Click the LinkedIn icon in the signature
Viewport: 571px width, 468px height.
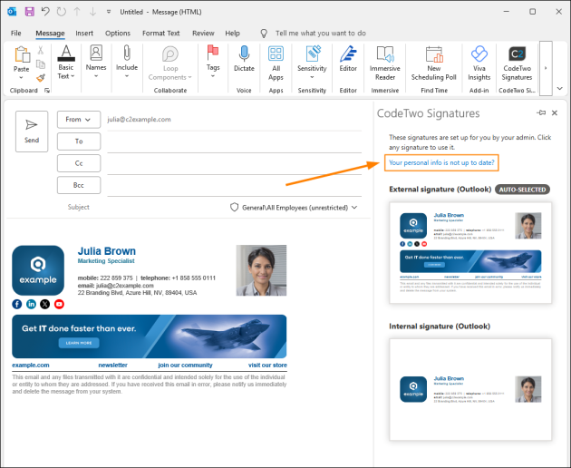pyautogui.click(x=31, y=304)
